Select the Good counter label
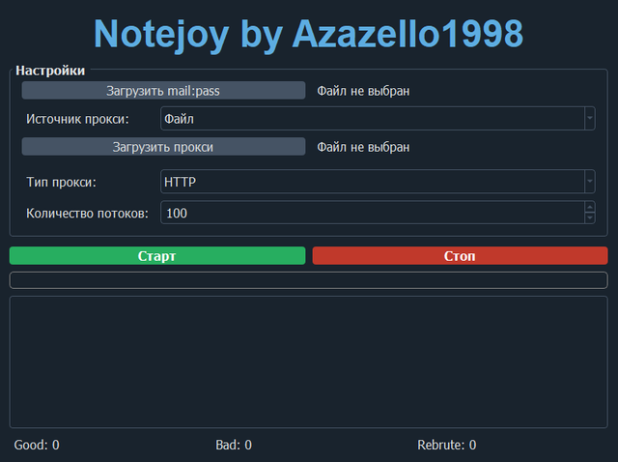This screenshot has width=618, height=462. point(37,445)
